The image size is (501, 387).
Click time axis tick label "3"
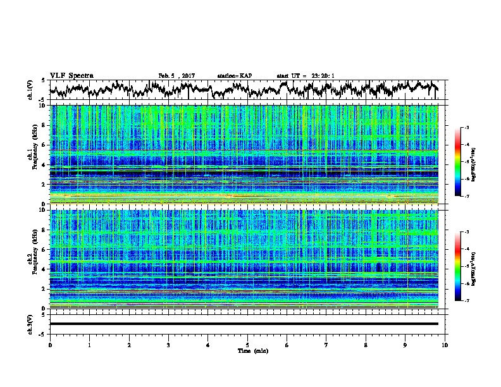[x=168, y=345]
